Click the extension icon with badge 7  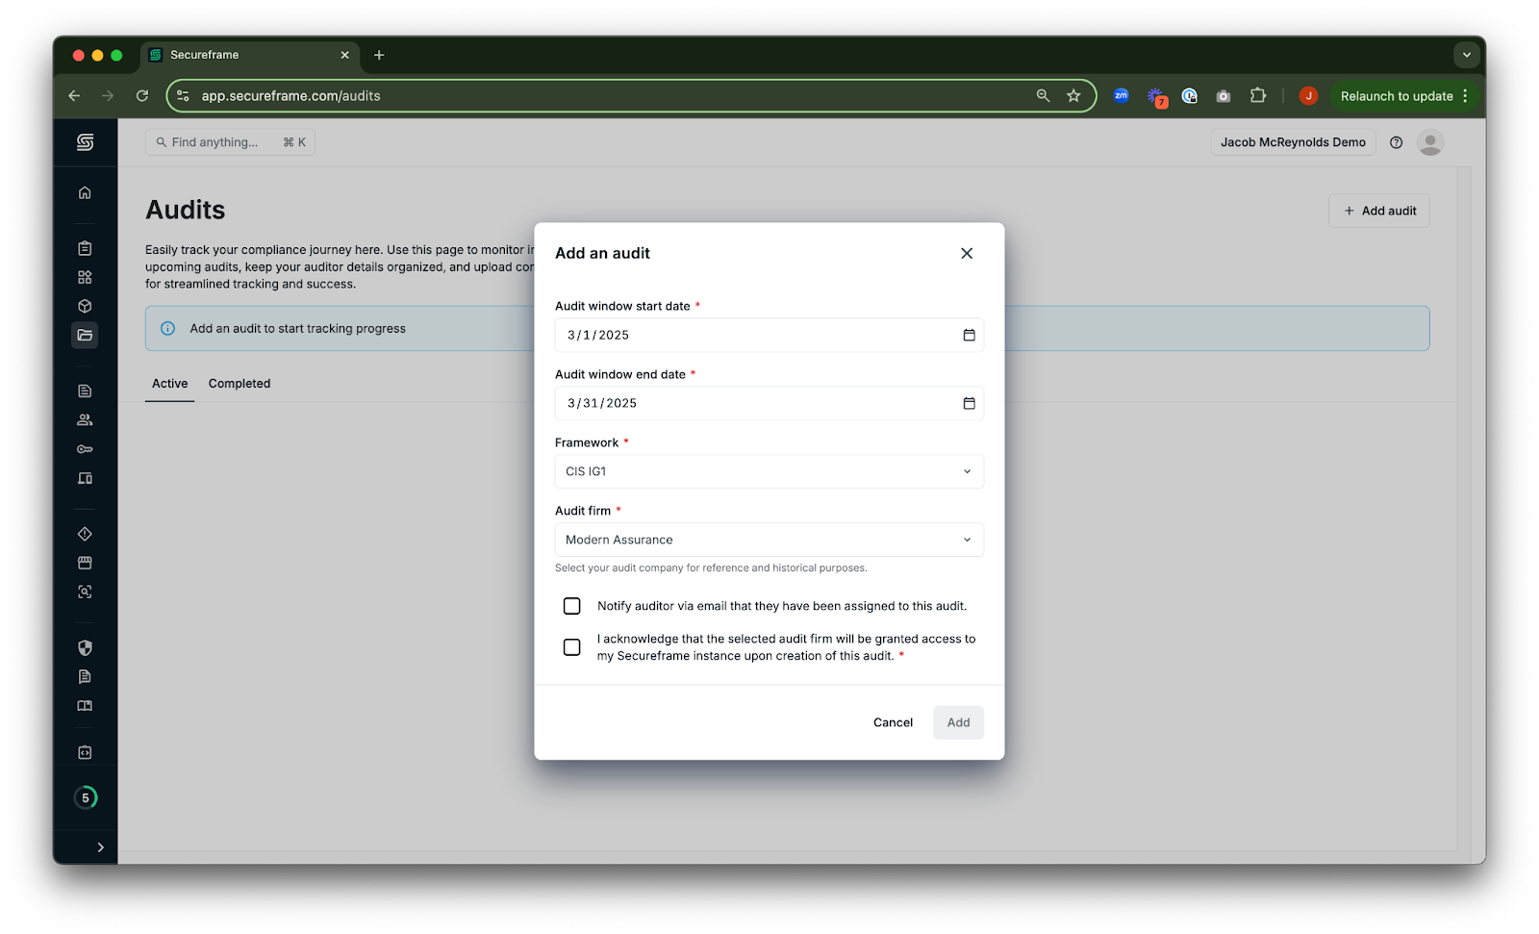pos(1156,96)
